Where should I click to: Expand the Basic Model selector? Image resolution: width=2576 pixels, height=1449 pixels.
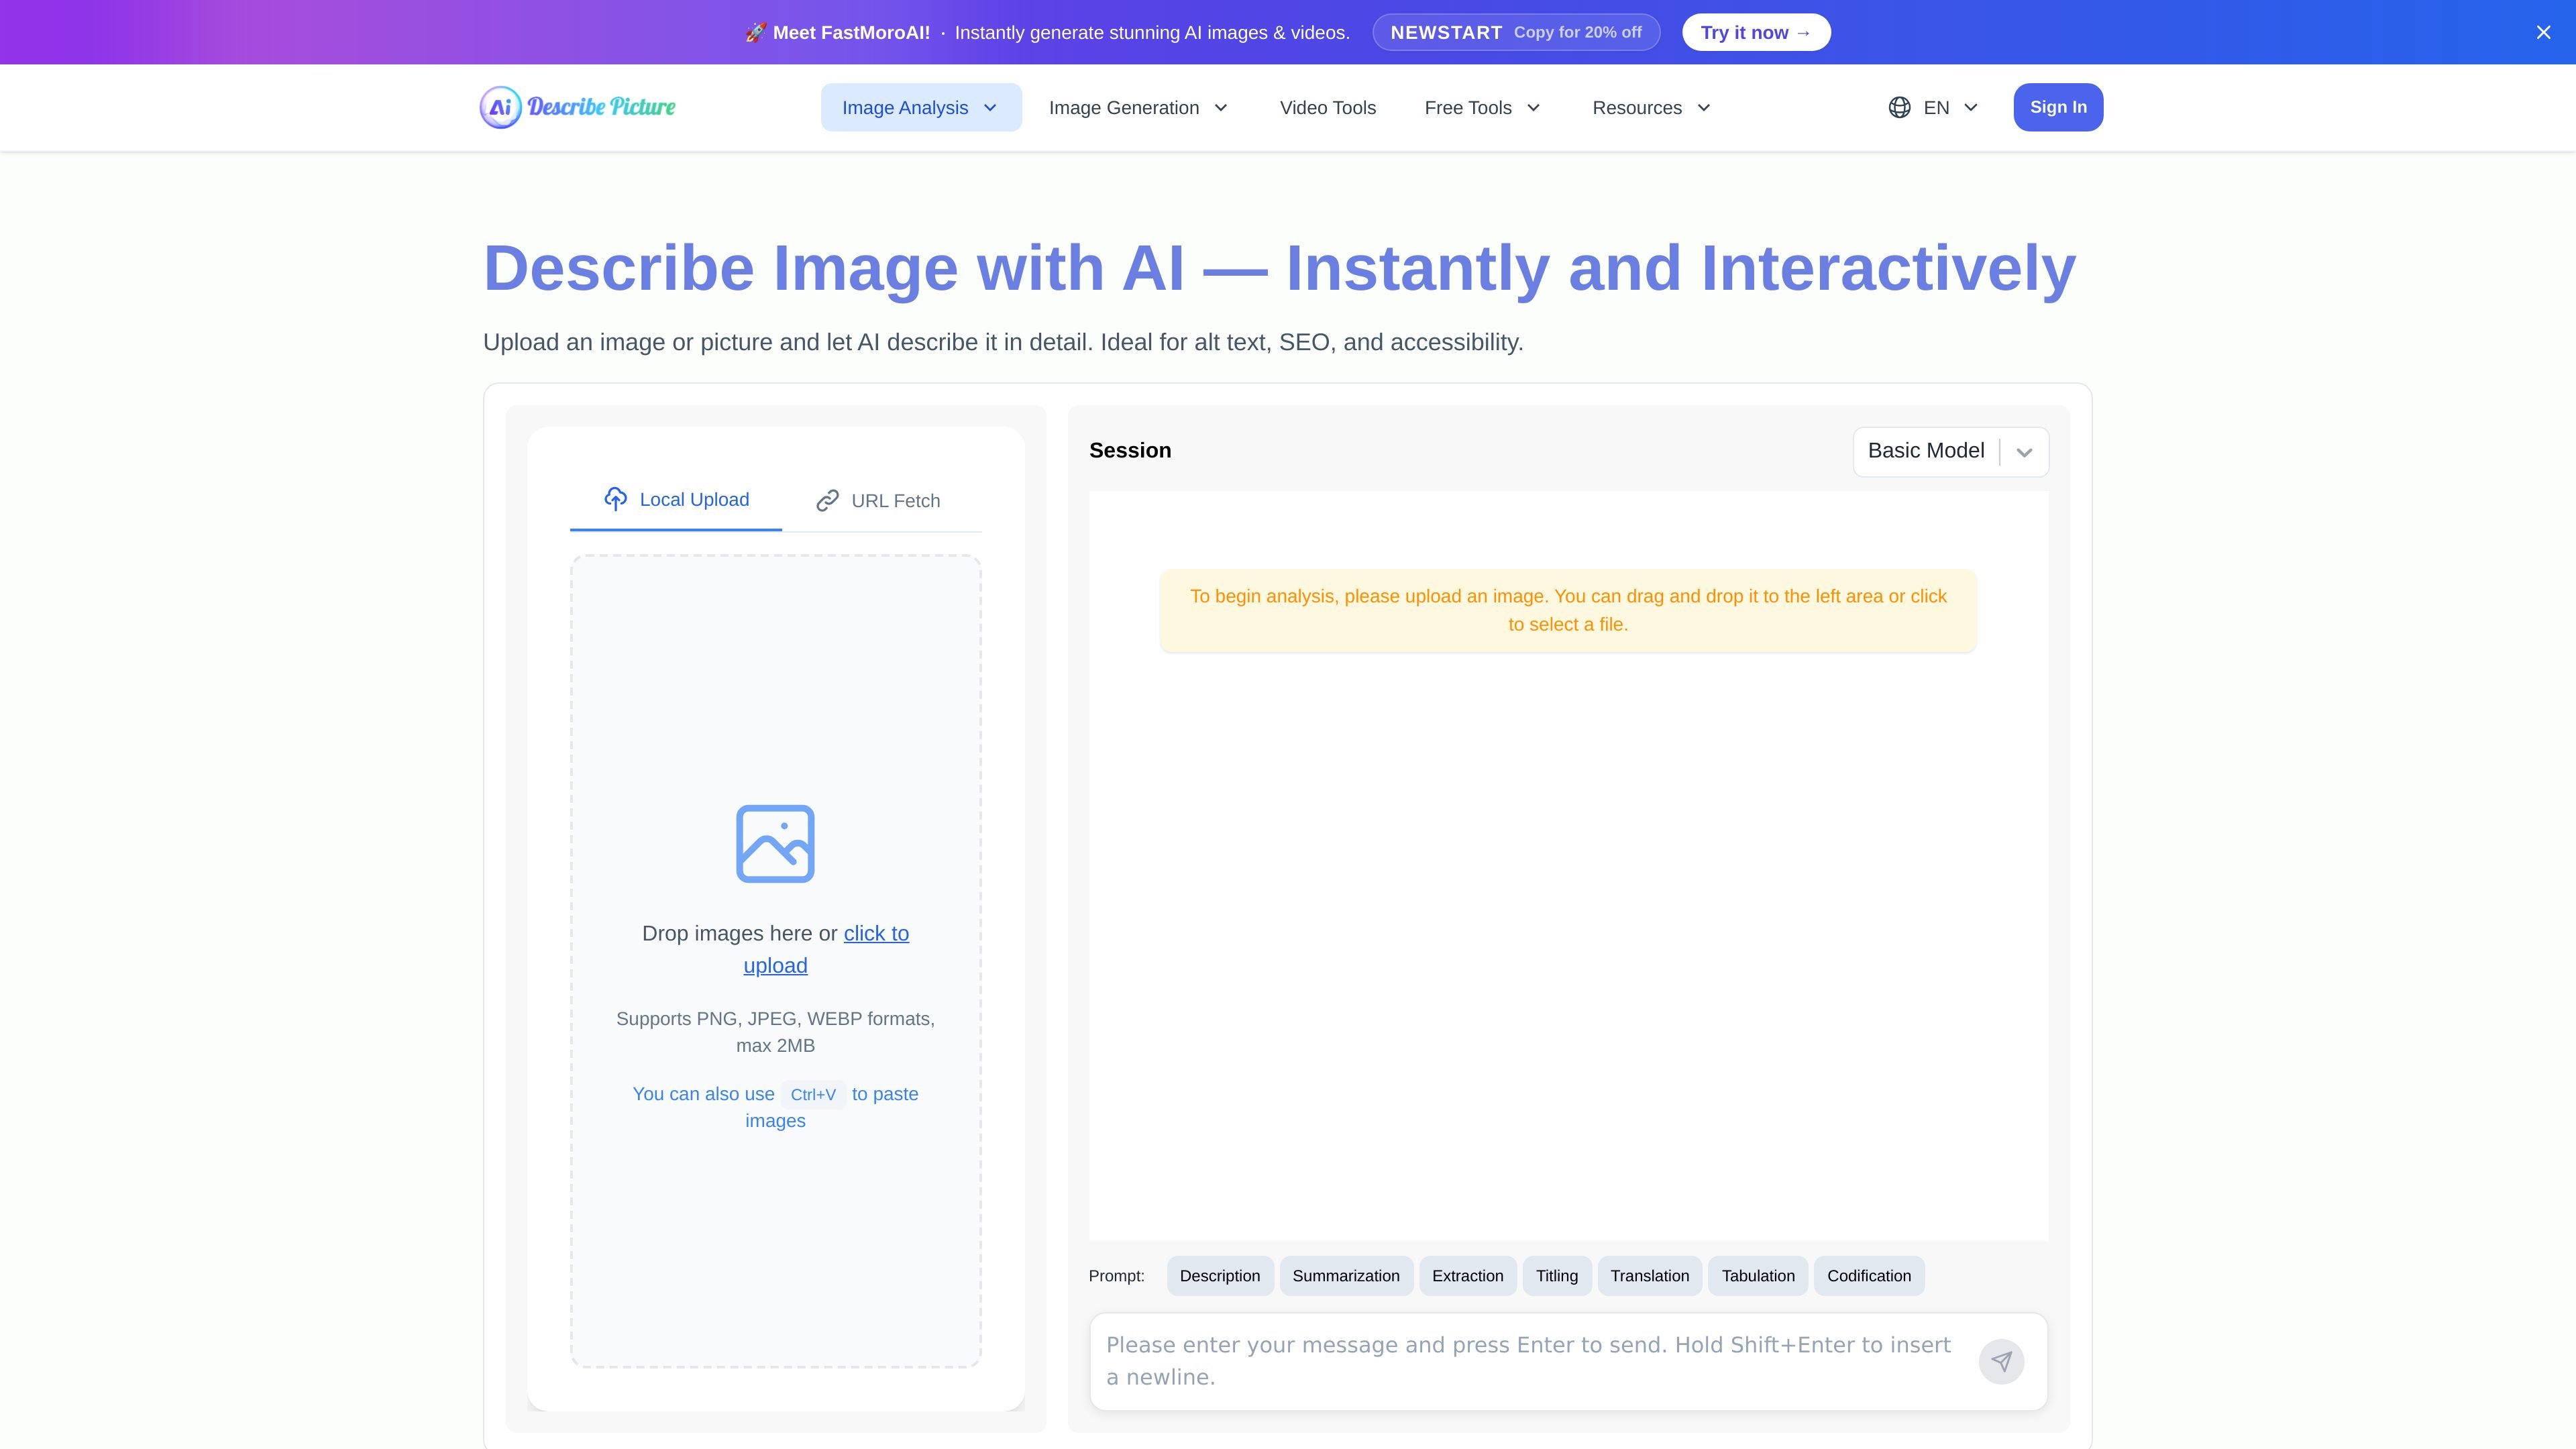(x=1950, y=451)
